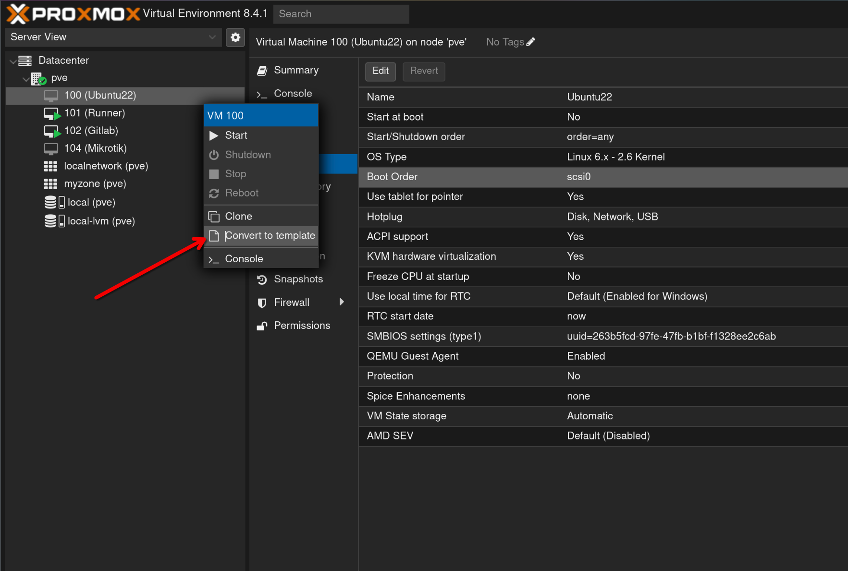Select the Use tablet for pointer row

[603, 197]
